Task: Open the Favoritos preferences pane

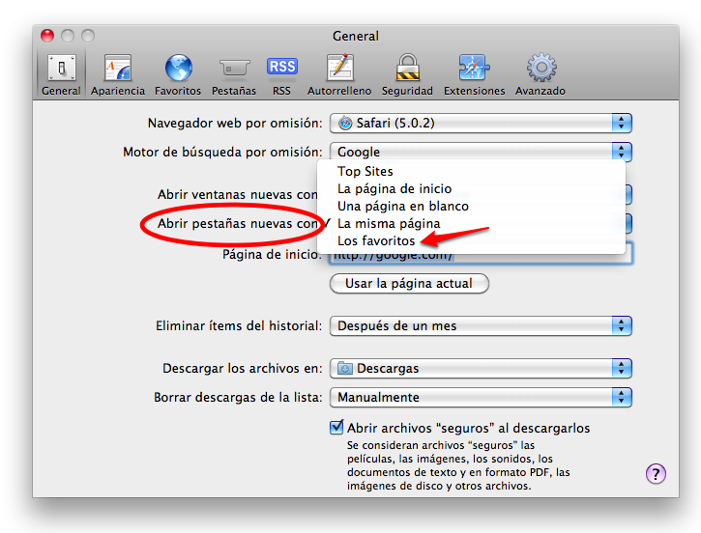Action: (x=178, y=74)
